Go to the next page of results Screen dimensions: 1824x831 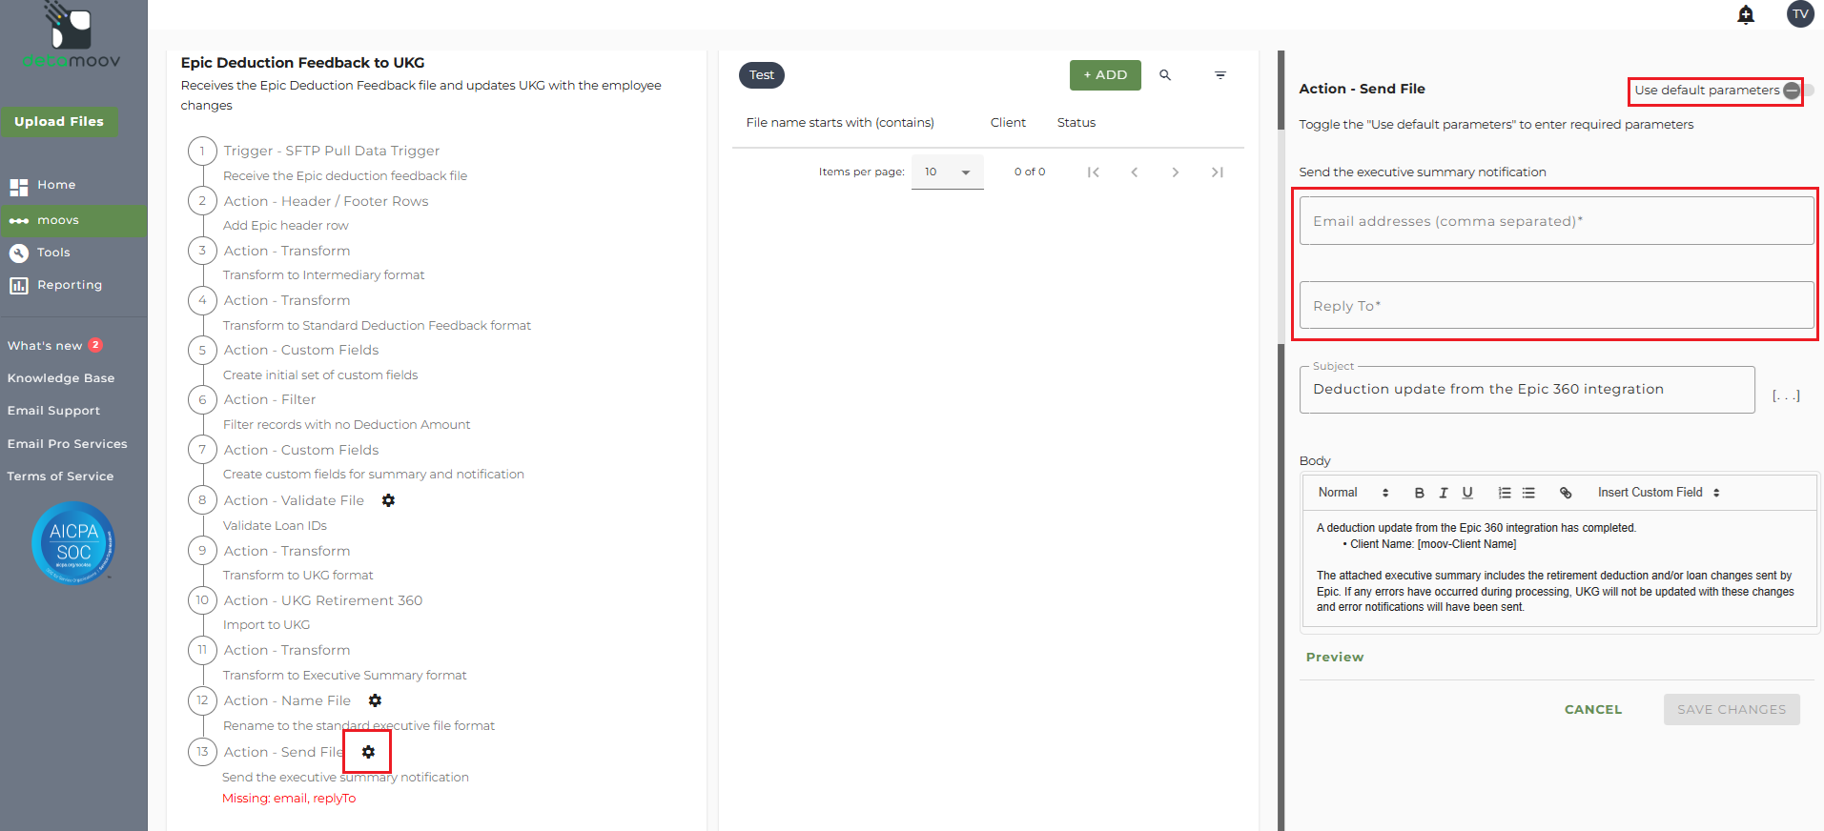1176,172
